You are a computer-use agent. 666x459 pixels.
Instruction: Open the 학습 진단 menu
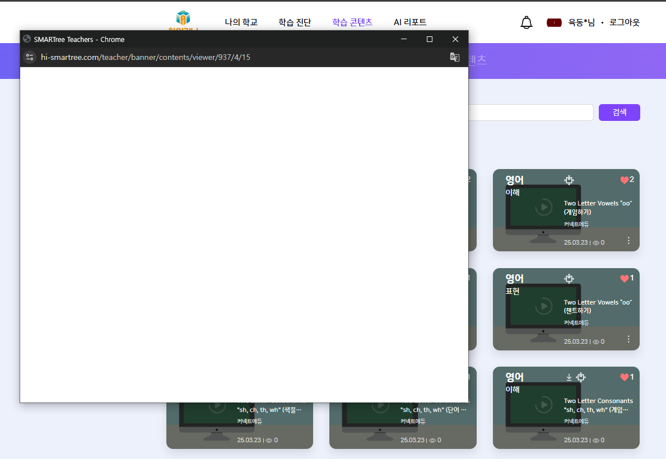click(x=295, y=22)
